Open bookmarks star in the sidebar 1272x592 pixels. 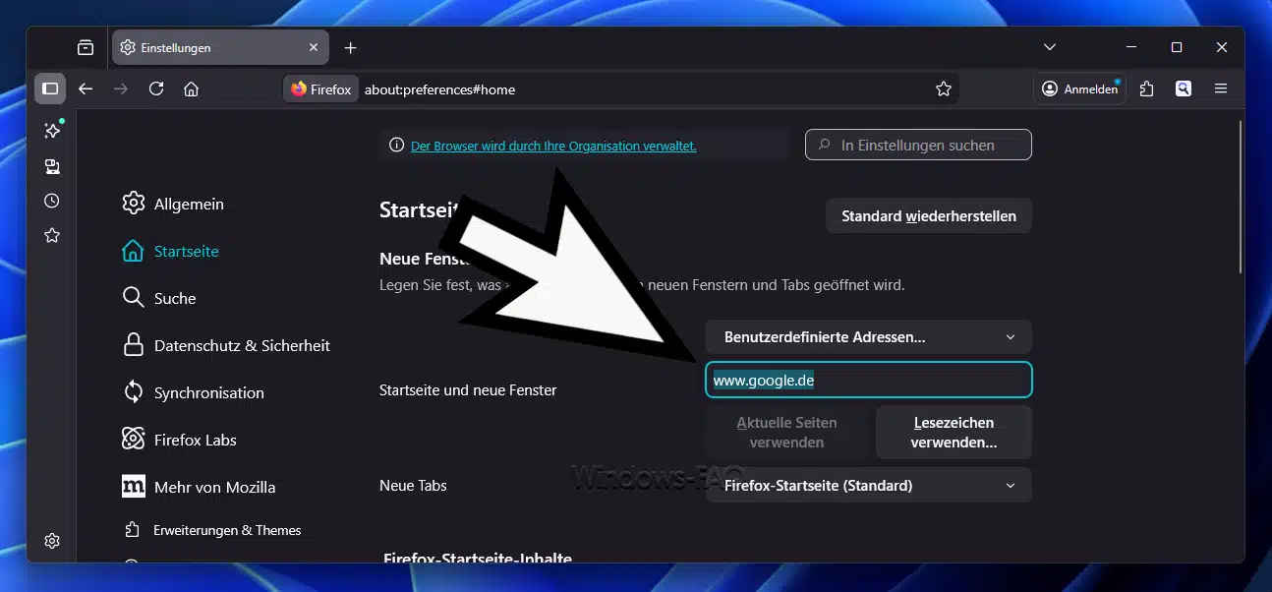click(52, 235)
